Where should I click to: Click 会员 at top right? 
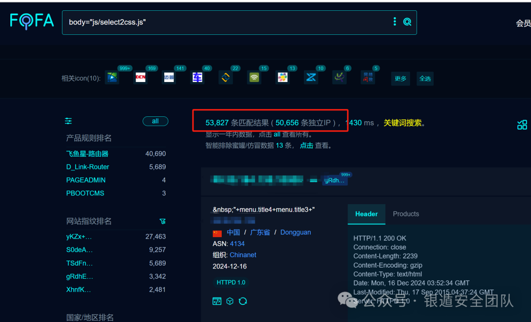(x=523, y=23)
